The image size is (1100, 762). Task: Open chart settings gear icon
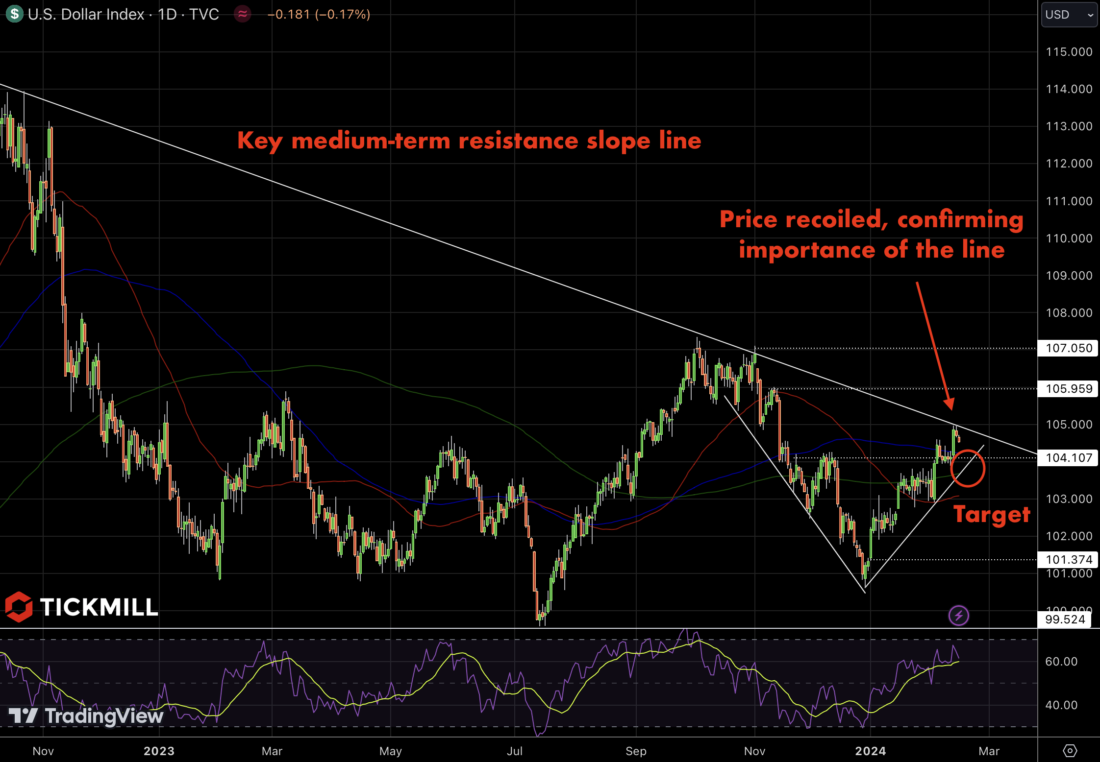pos(1070,750)
